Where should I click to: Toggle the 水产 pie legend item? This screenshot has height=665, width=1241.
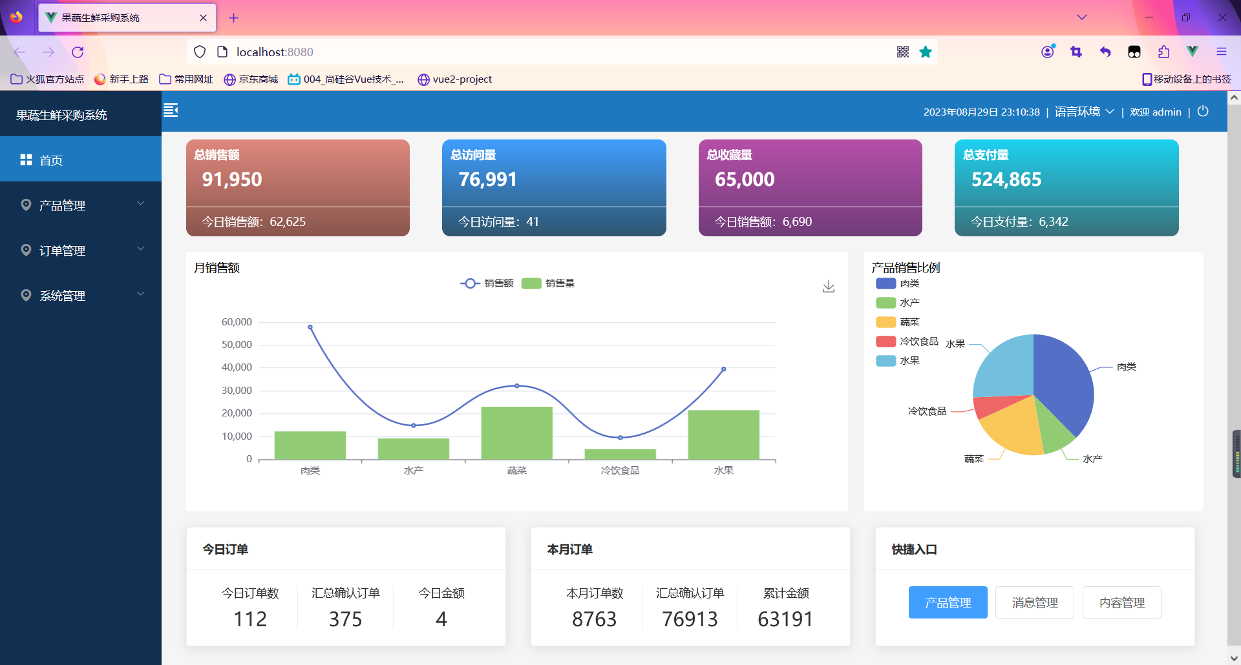click(x=898, y=303)
